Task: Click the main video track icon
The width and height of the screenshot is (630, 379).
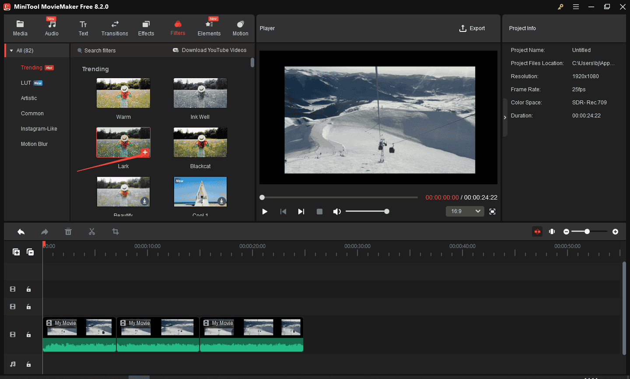Action: coord(13,334)
